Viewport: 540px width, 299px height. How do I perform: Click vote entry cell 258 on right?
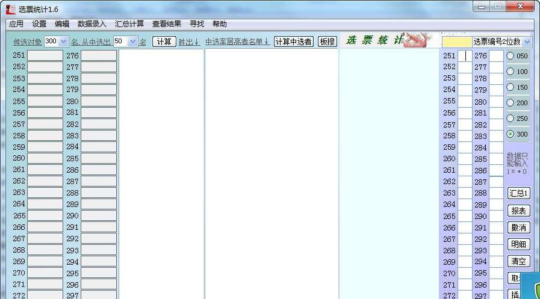pyautogui.click(x=465, y=136)
